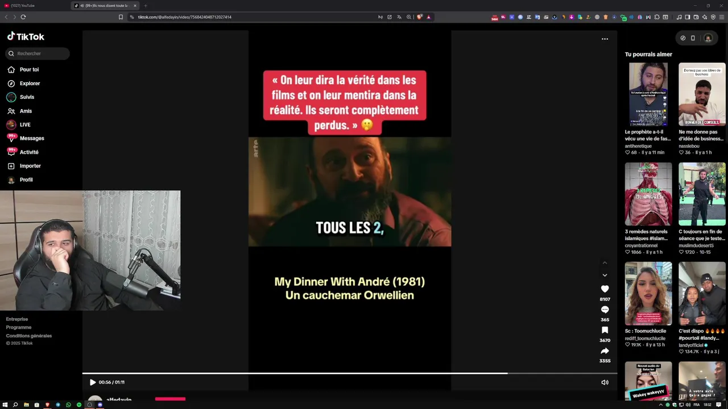Focus the Rechercher search field

(x=38, y=53)
